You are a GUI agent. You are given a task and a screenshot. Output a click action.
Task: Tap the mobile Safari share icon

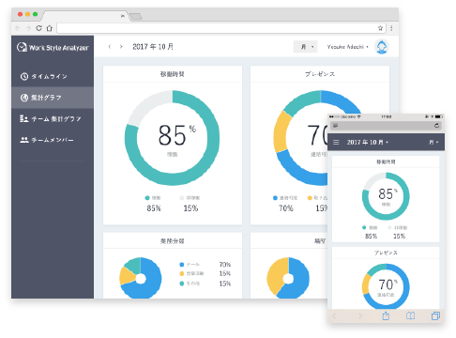tap(386, 315)
